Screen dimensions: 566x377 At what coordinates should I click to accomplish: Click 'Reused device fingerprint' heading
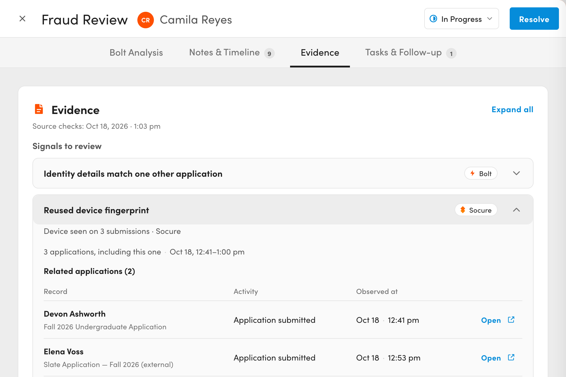[x=96, y=210]
